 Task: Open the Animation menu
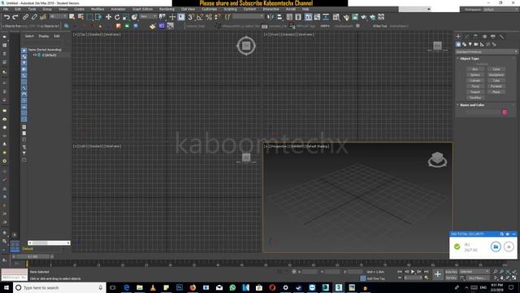[x=118, y=9]
